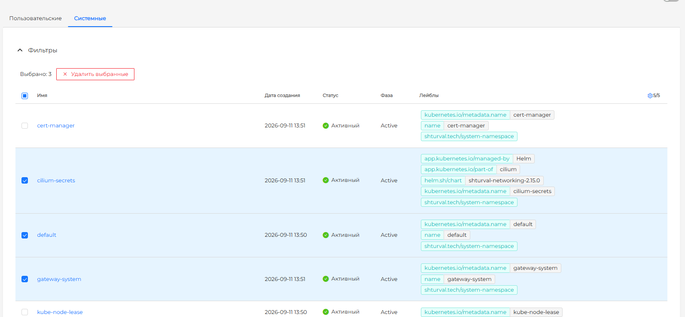Click green status icon in cert-manager row
685x317 pixels.
point(326,126)
